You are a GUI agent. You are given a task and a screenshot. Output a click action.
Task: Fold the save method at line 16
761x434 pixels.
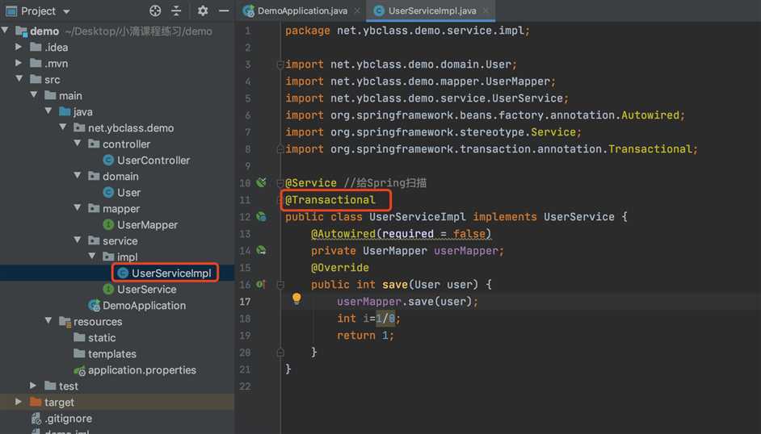point(280,285)
